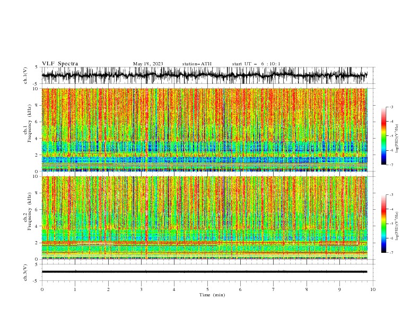
Task: Click the "station=ATH" header label
Action: pos(197,64)
